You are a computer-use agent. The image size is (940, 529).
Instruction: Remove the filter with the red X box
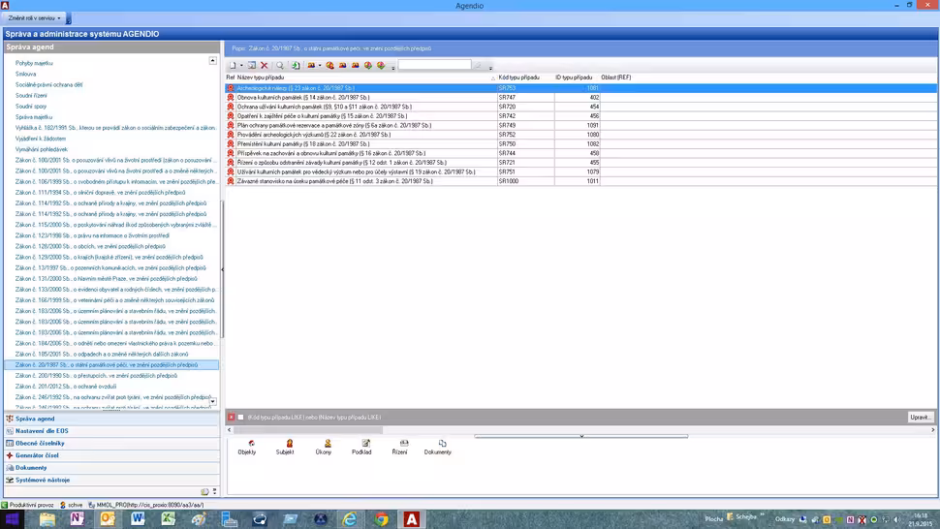(x=231, y=417)
